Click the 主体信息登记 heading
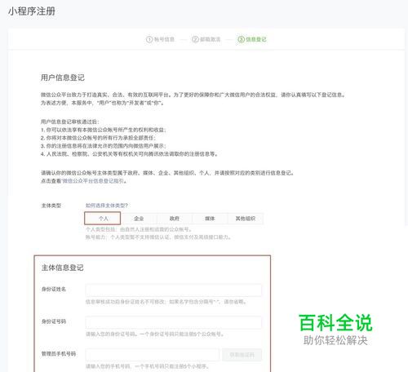The height and width of the screenshot is (372, 408). 63,268
